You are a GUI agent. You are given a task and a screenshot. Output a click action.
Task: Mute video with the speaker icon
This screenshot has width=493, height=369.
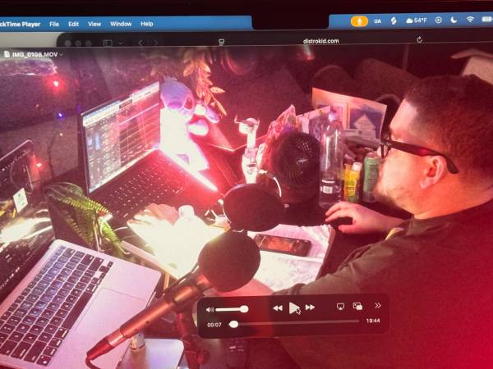[x=210, y=310]
